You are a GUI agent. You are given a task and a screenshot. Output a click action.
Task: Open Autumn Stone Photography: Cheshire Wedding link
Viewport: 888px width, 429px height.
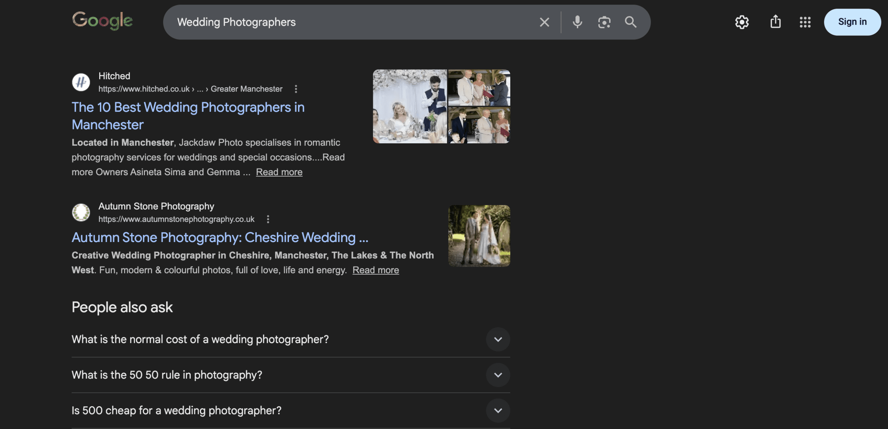[220, 238]
